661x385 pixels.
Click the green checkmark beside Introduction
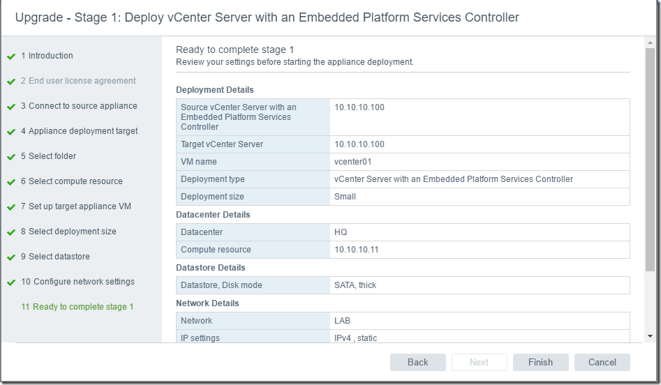(11, 56)
